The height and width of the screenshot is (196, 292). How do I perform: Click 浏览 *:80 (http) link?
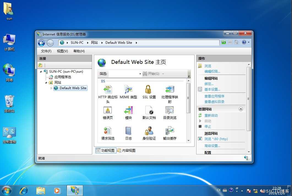click(216, 139)
